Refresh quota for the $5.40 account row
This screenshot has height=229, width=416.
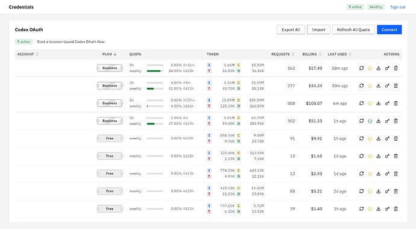361,209
